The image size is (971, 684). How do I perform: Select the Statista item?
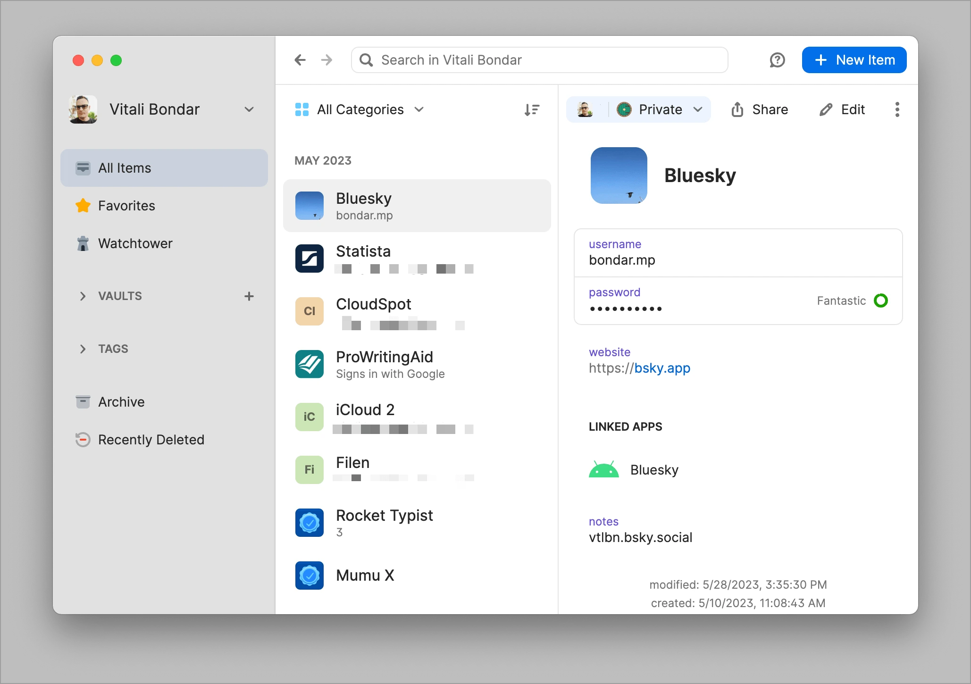coord(417,259)
